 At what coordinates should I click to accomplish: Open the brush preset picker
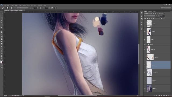[x=8, y=8]
